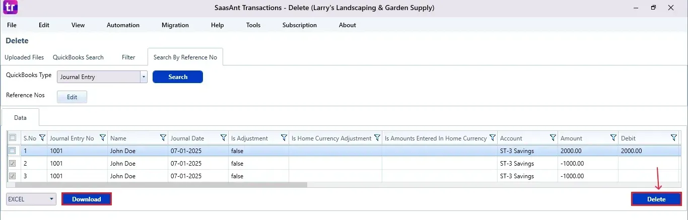This screenshot has height=220, width=688.
Task: Click the Delete button
Action: point(656,199)
